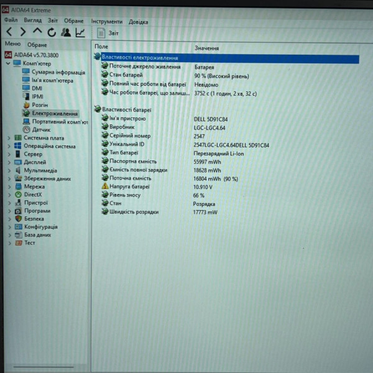Expand the Мультимедіа node

[x=9, y=170]
